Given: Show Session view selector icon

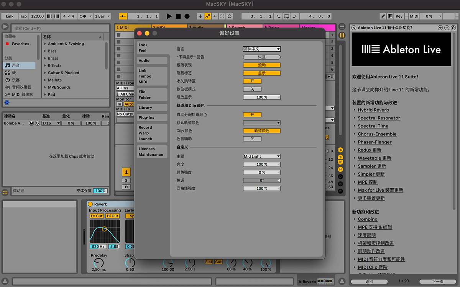Looking at the screenshot, I should (342, 35).
